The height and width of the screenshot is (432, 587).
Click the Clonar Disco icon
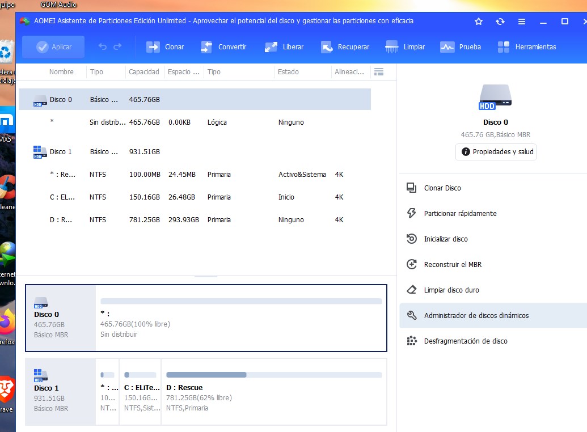(x=411, y=188)
